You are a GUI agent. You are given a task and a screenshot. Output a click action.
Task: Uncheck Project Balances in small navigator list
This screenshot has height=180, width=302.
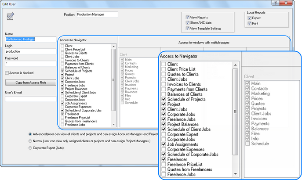click(x=62, y=89)
